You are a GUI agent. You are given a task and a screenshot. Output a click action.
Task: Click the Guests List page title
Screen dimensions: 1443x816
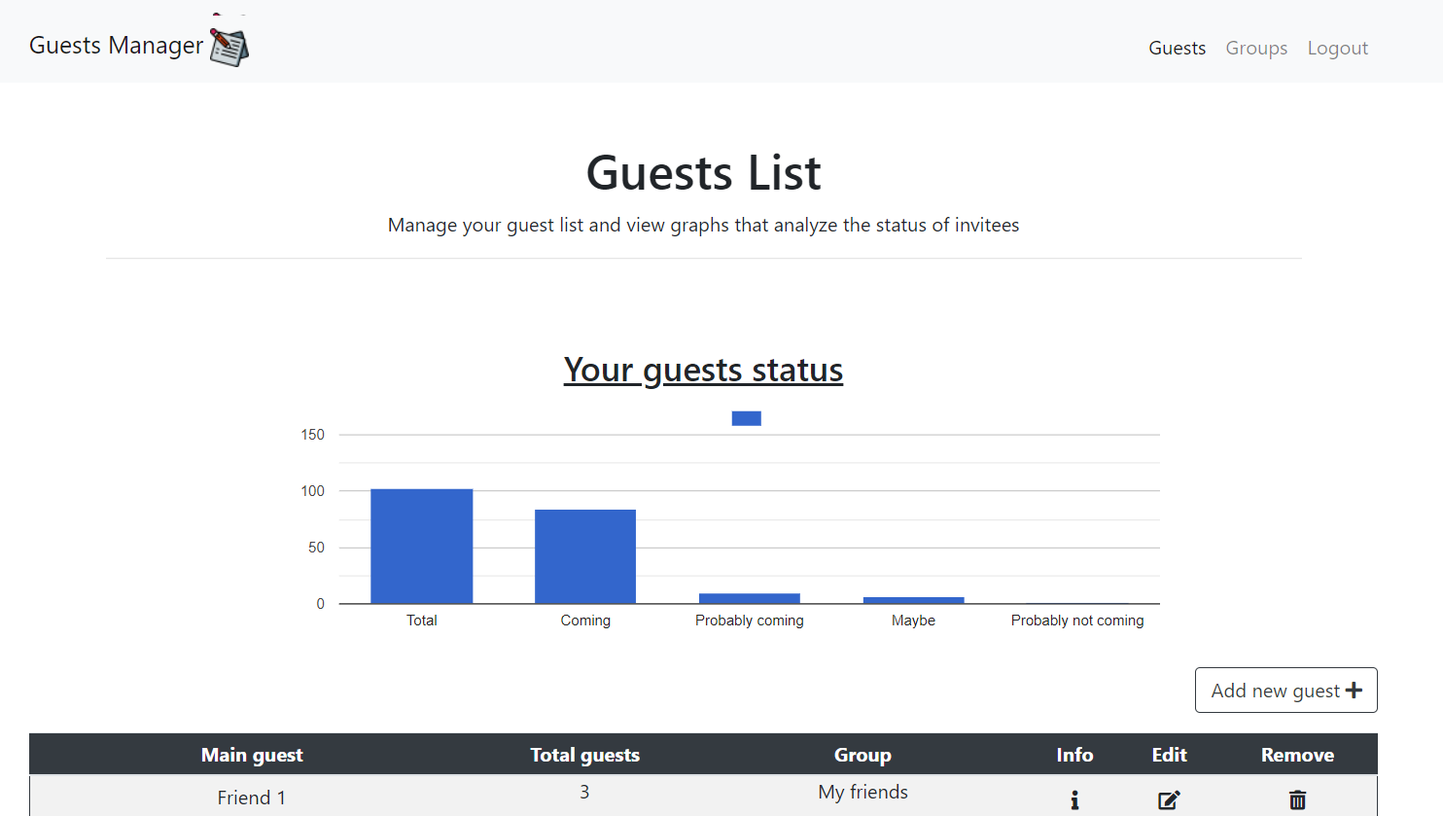click(703, 173)
